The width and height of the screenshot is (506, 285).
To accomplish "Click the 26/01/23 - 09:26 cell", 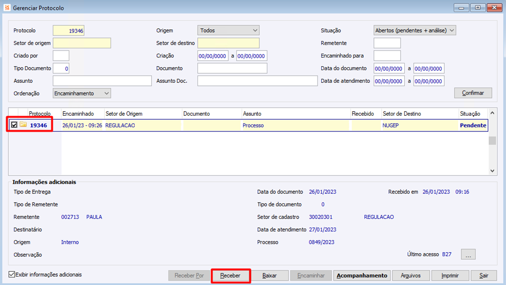I will click(x=82, y=125).
